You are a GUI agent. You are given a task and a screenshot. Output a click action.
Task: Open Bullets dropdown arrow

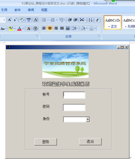tap(48, 20)
